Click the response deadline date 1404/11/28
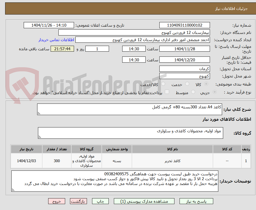Viewport: 256px width, 210px height. 184,49
